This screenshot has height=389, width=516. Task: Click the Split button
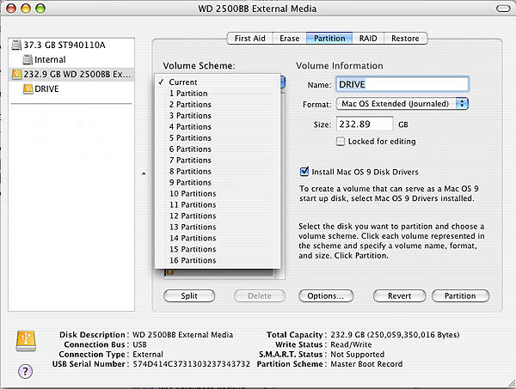(x=189, y=296)
